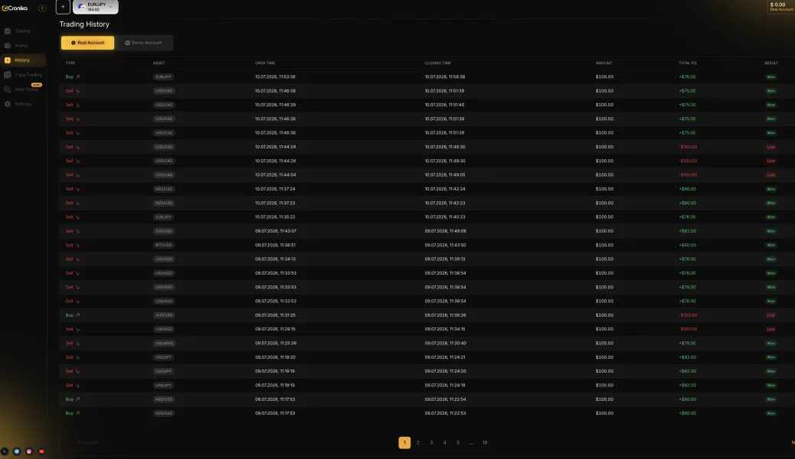Expand the EUR/JPY asset dropdown
The width and height of the screenshot is (795, 459).
[96, 7]
